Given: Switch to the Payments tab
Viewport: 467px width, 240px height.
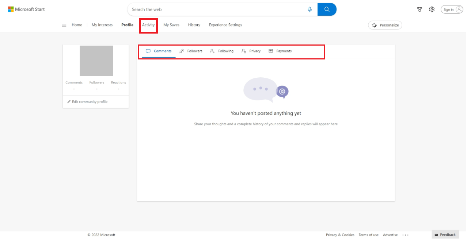Looking at the screenshot, I should pyautogui.click(x=280, y=51).
